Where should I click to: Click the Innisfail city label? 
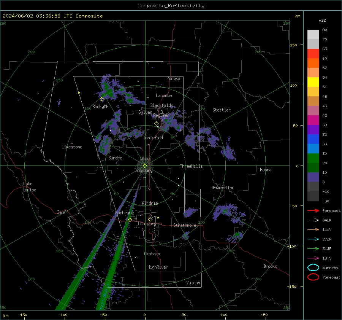pyautogui.click(x=154, y=138)
